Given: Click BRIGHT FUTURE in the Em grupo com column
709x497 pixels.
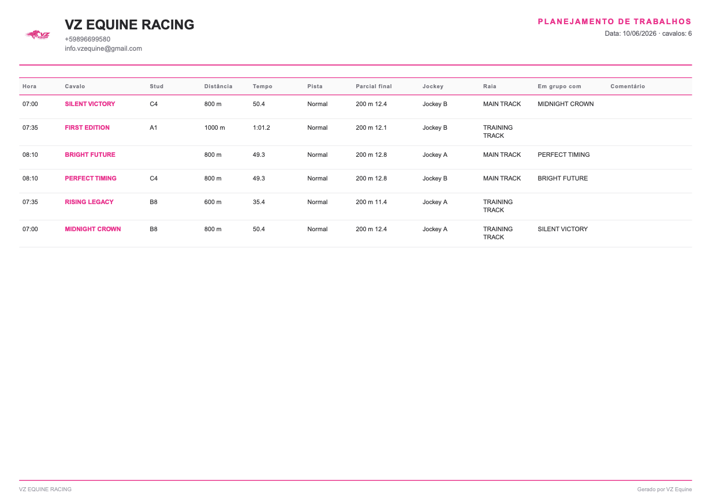Looking at the screenshot, I should tap(563, 178).
